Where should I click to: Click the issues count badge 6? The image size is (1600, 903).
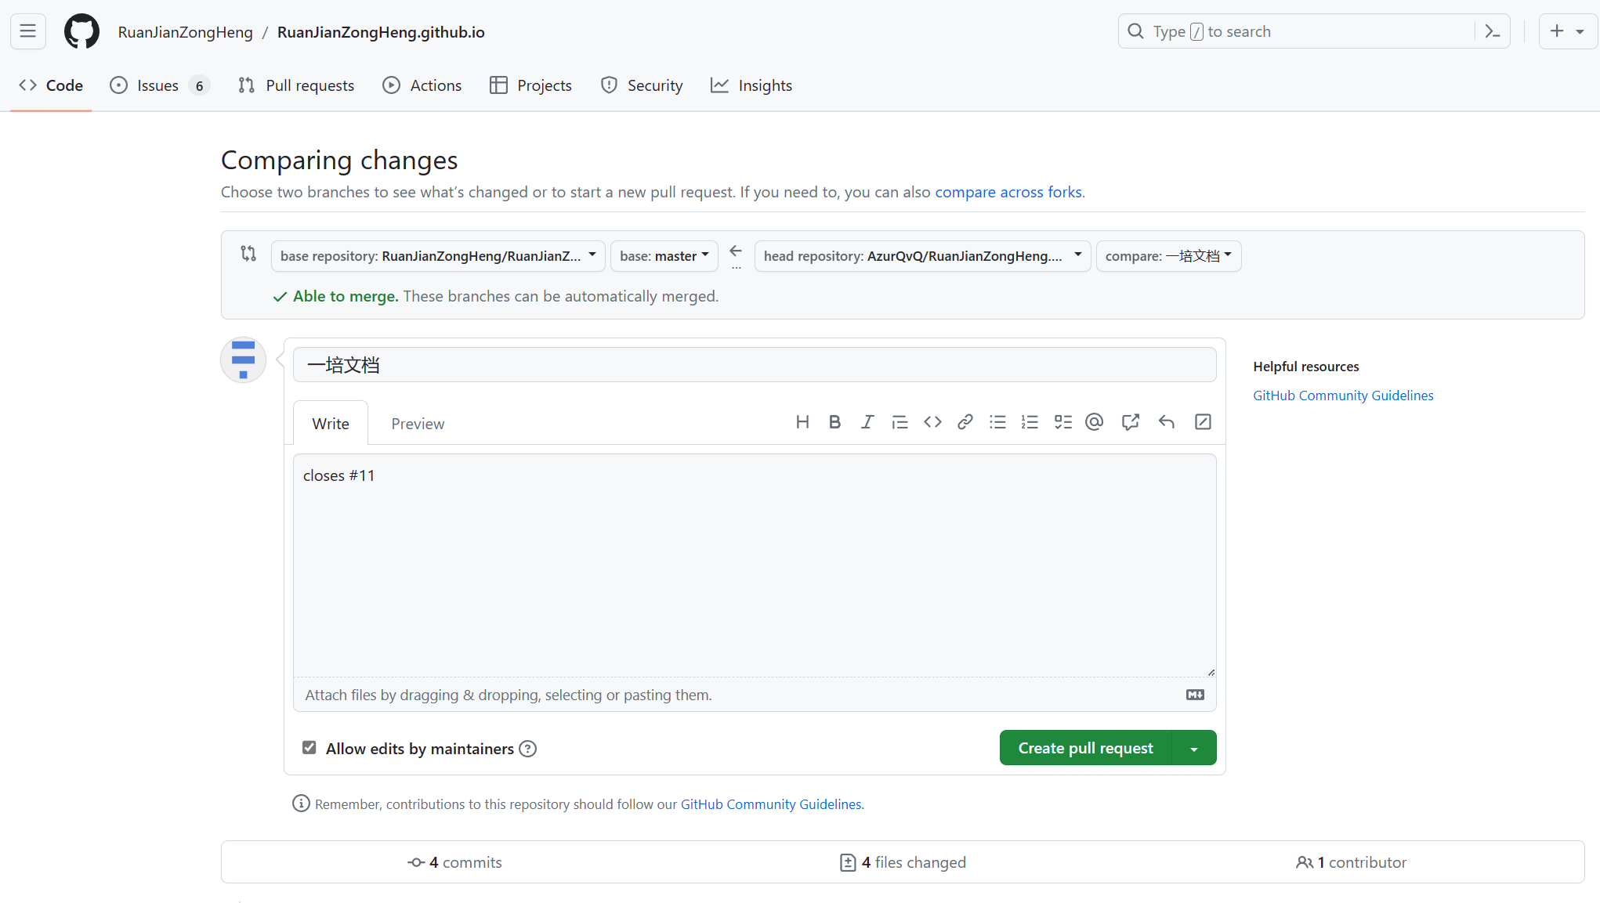(200, 85)
